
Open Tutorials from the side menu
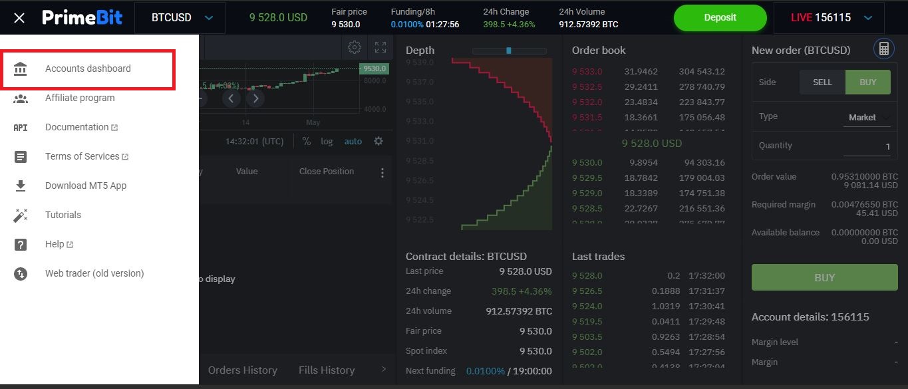(63, 215)
